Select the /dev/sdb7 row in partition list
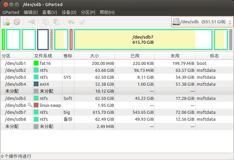Screen dimensions: 234x160 tap(117, 112)
